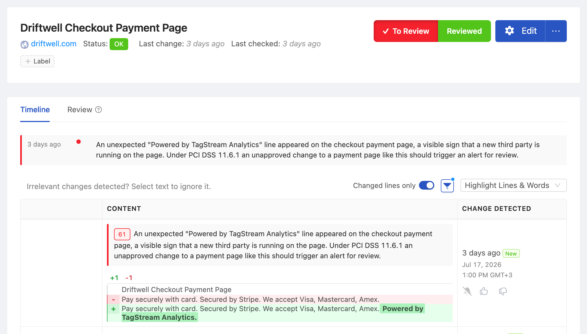Open the Highlight Lines & Words dropdown
This screenshot has width=587, height=334.
[x=513, y=186]
